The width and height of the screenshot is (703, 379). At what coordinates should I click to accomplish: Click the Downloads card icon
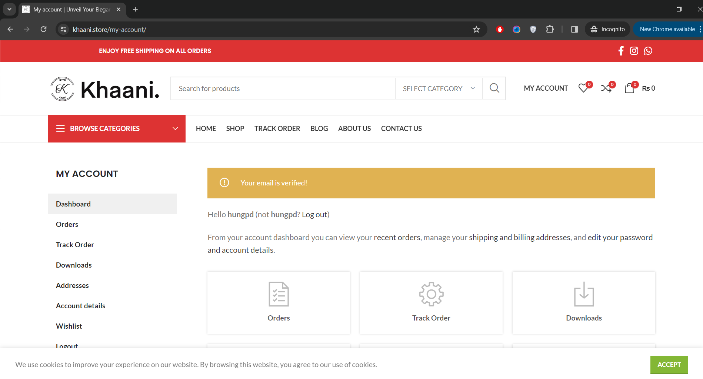(584, 294)
